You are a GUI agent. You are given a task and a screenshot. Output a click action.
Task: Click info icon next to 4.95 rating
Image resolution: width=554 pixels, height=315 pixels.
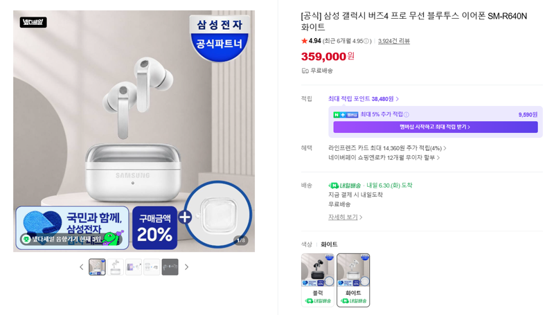tap(366, 41)
